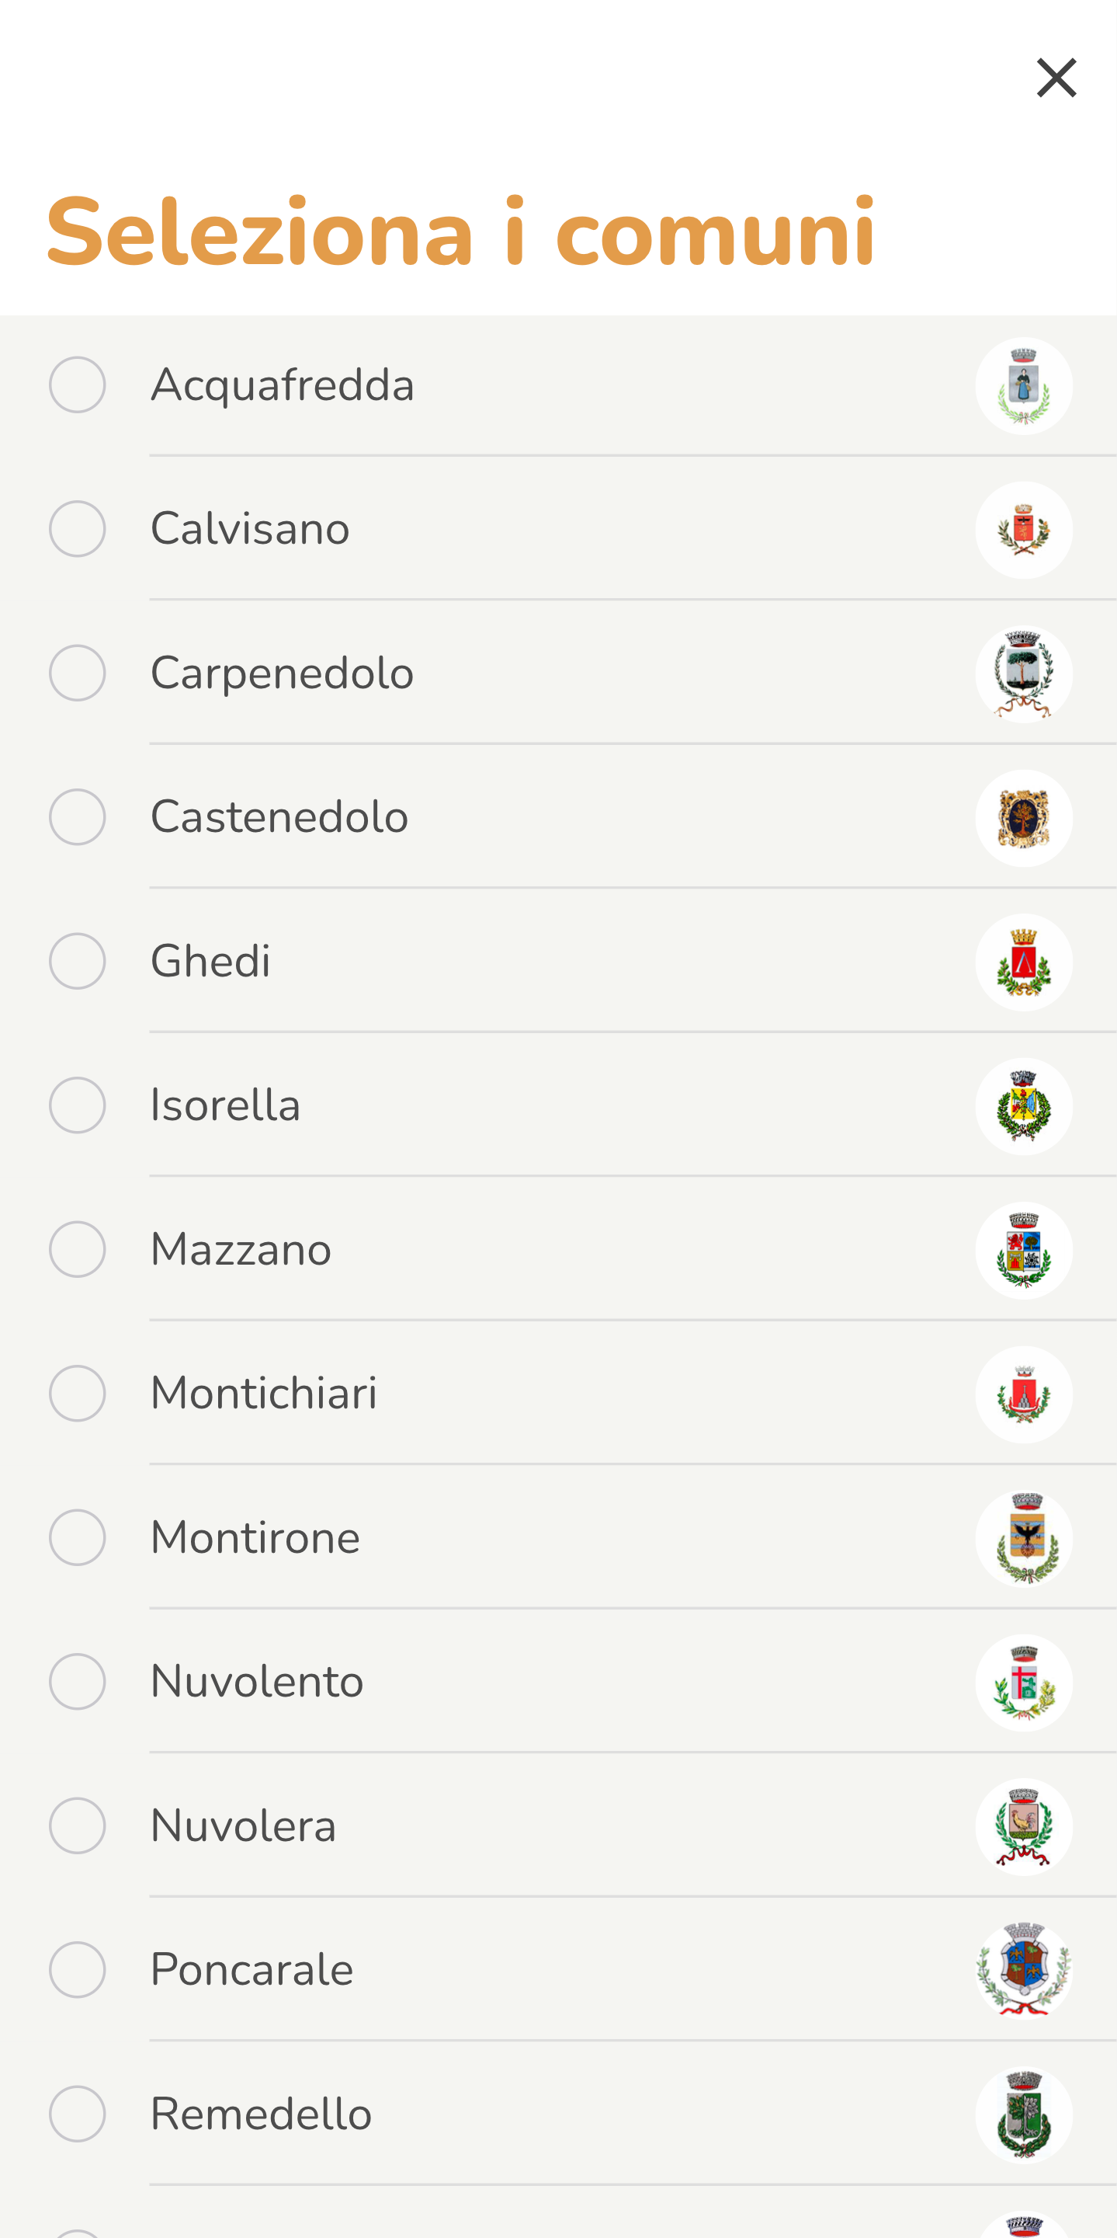The image size is (1117, 2238).
Task: Click the Carpenedolo coat of arms icon
Action: point(1023,674)
